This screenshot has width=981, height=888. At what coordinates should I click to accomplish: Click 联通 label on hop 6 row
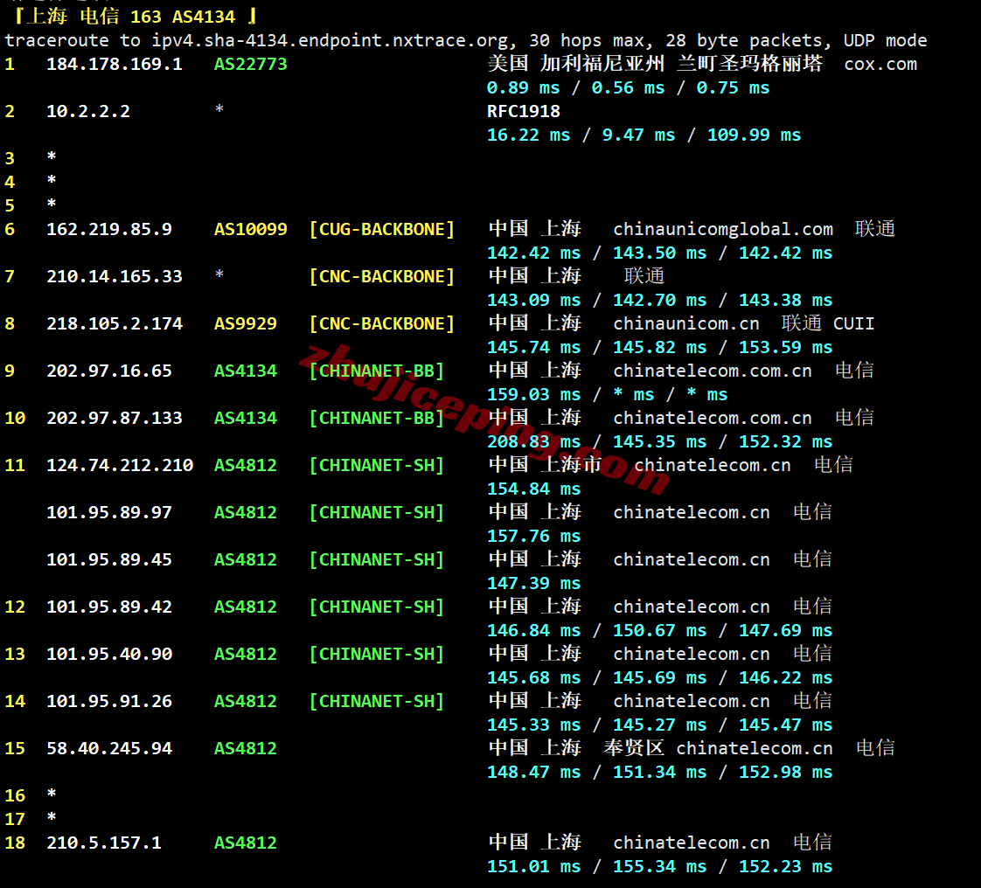[x=874, y=229]
